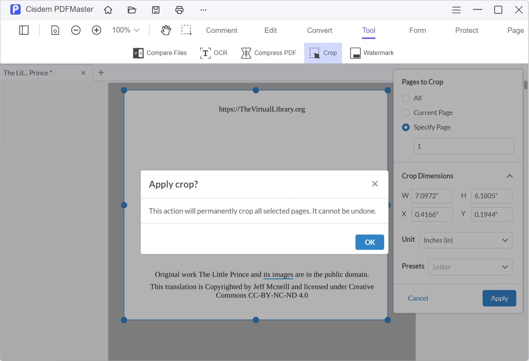Image resolution: width=529 pixels, height=361 pixels.
Task: Open a file with the folder icon
Action: (x=132, y=10)
